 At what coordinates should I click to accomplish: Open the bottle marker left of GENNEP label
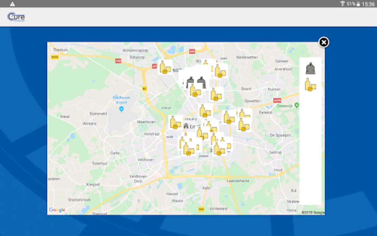(x=189, y=149)
